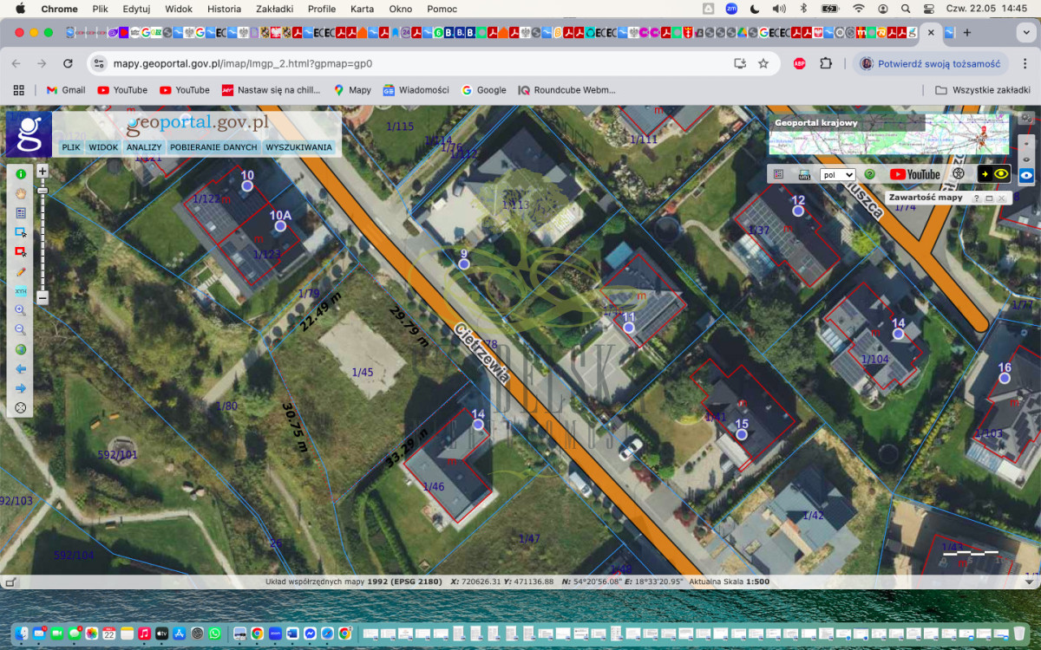1041x650 pixels.
Task: Click Potwierdź swoją tożsamość button
Action: 930,63
